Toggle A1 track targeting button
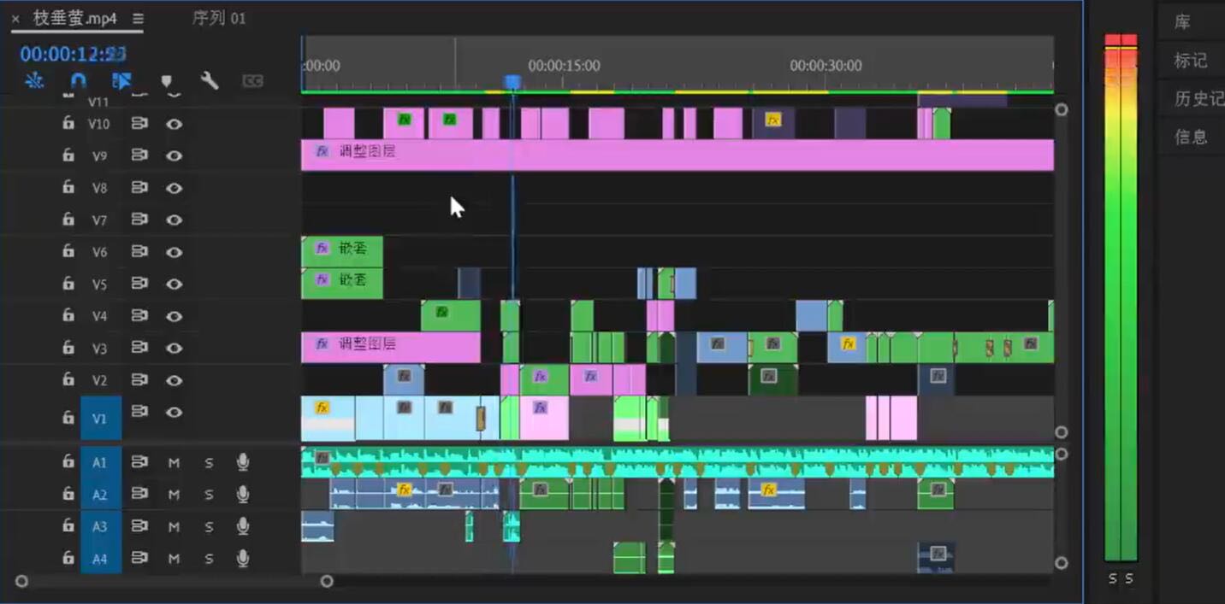1225x604 pixels. point(101,462)
